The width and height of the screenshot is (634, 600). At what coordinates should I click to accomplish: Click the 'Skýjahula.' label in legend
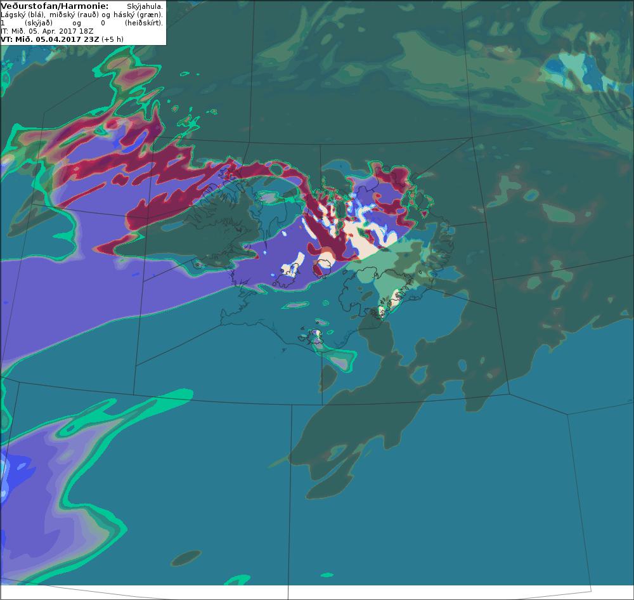(145, 7)
